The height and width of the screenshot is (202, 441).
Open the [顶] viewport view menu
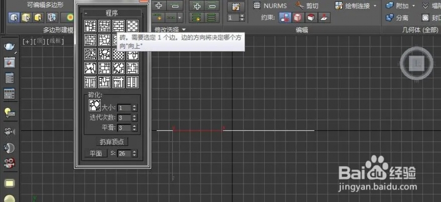pyautogui.click(x=39, y=42)
